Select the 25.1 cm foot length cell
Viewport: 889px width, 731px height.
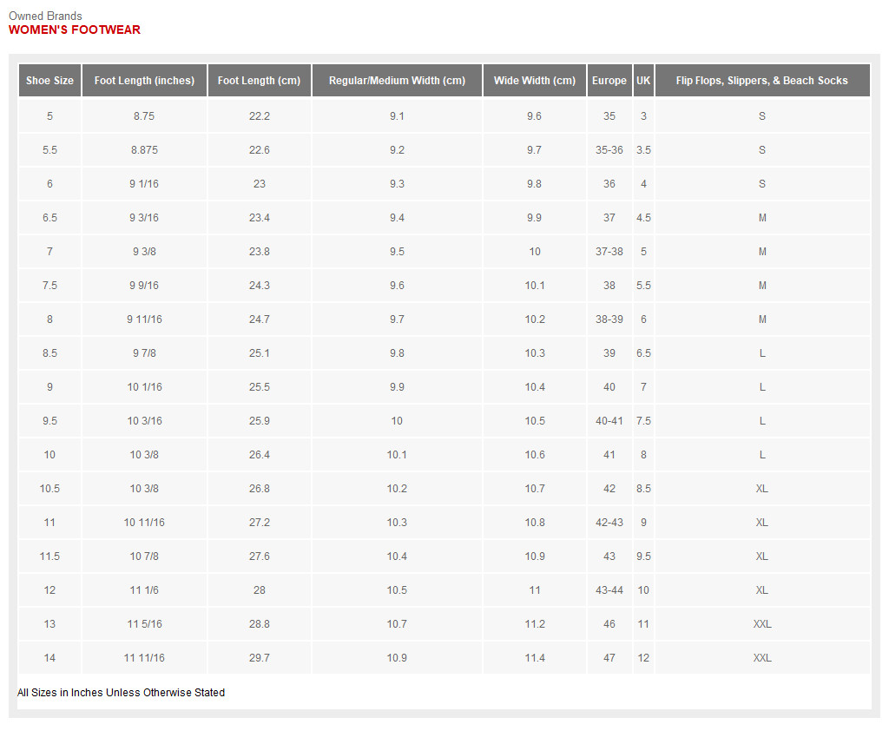coord(259,353)
